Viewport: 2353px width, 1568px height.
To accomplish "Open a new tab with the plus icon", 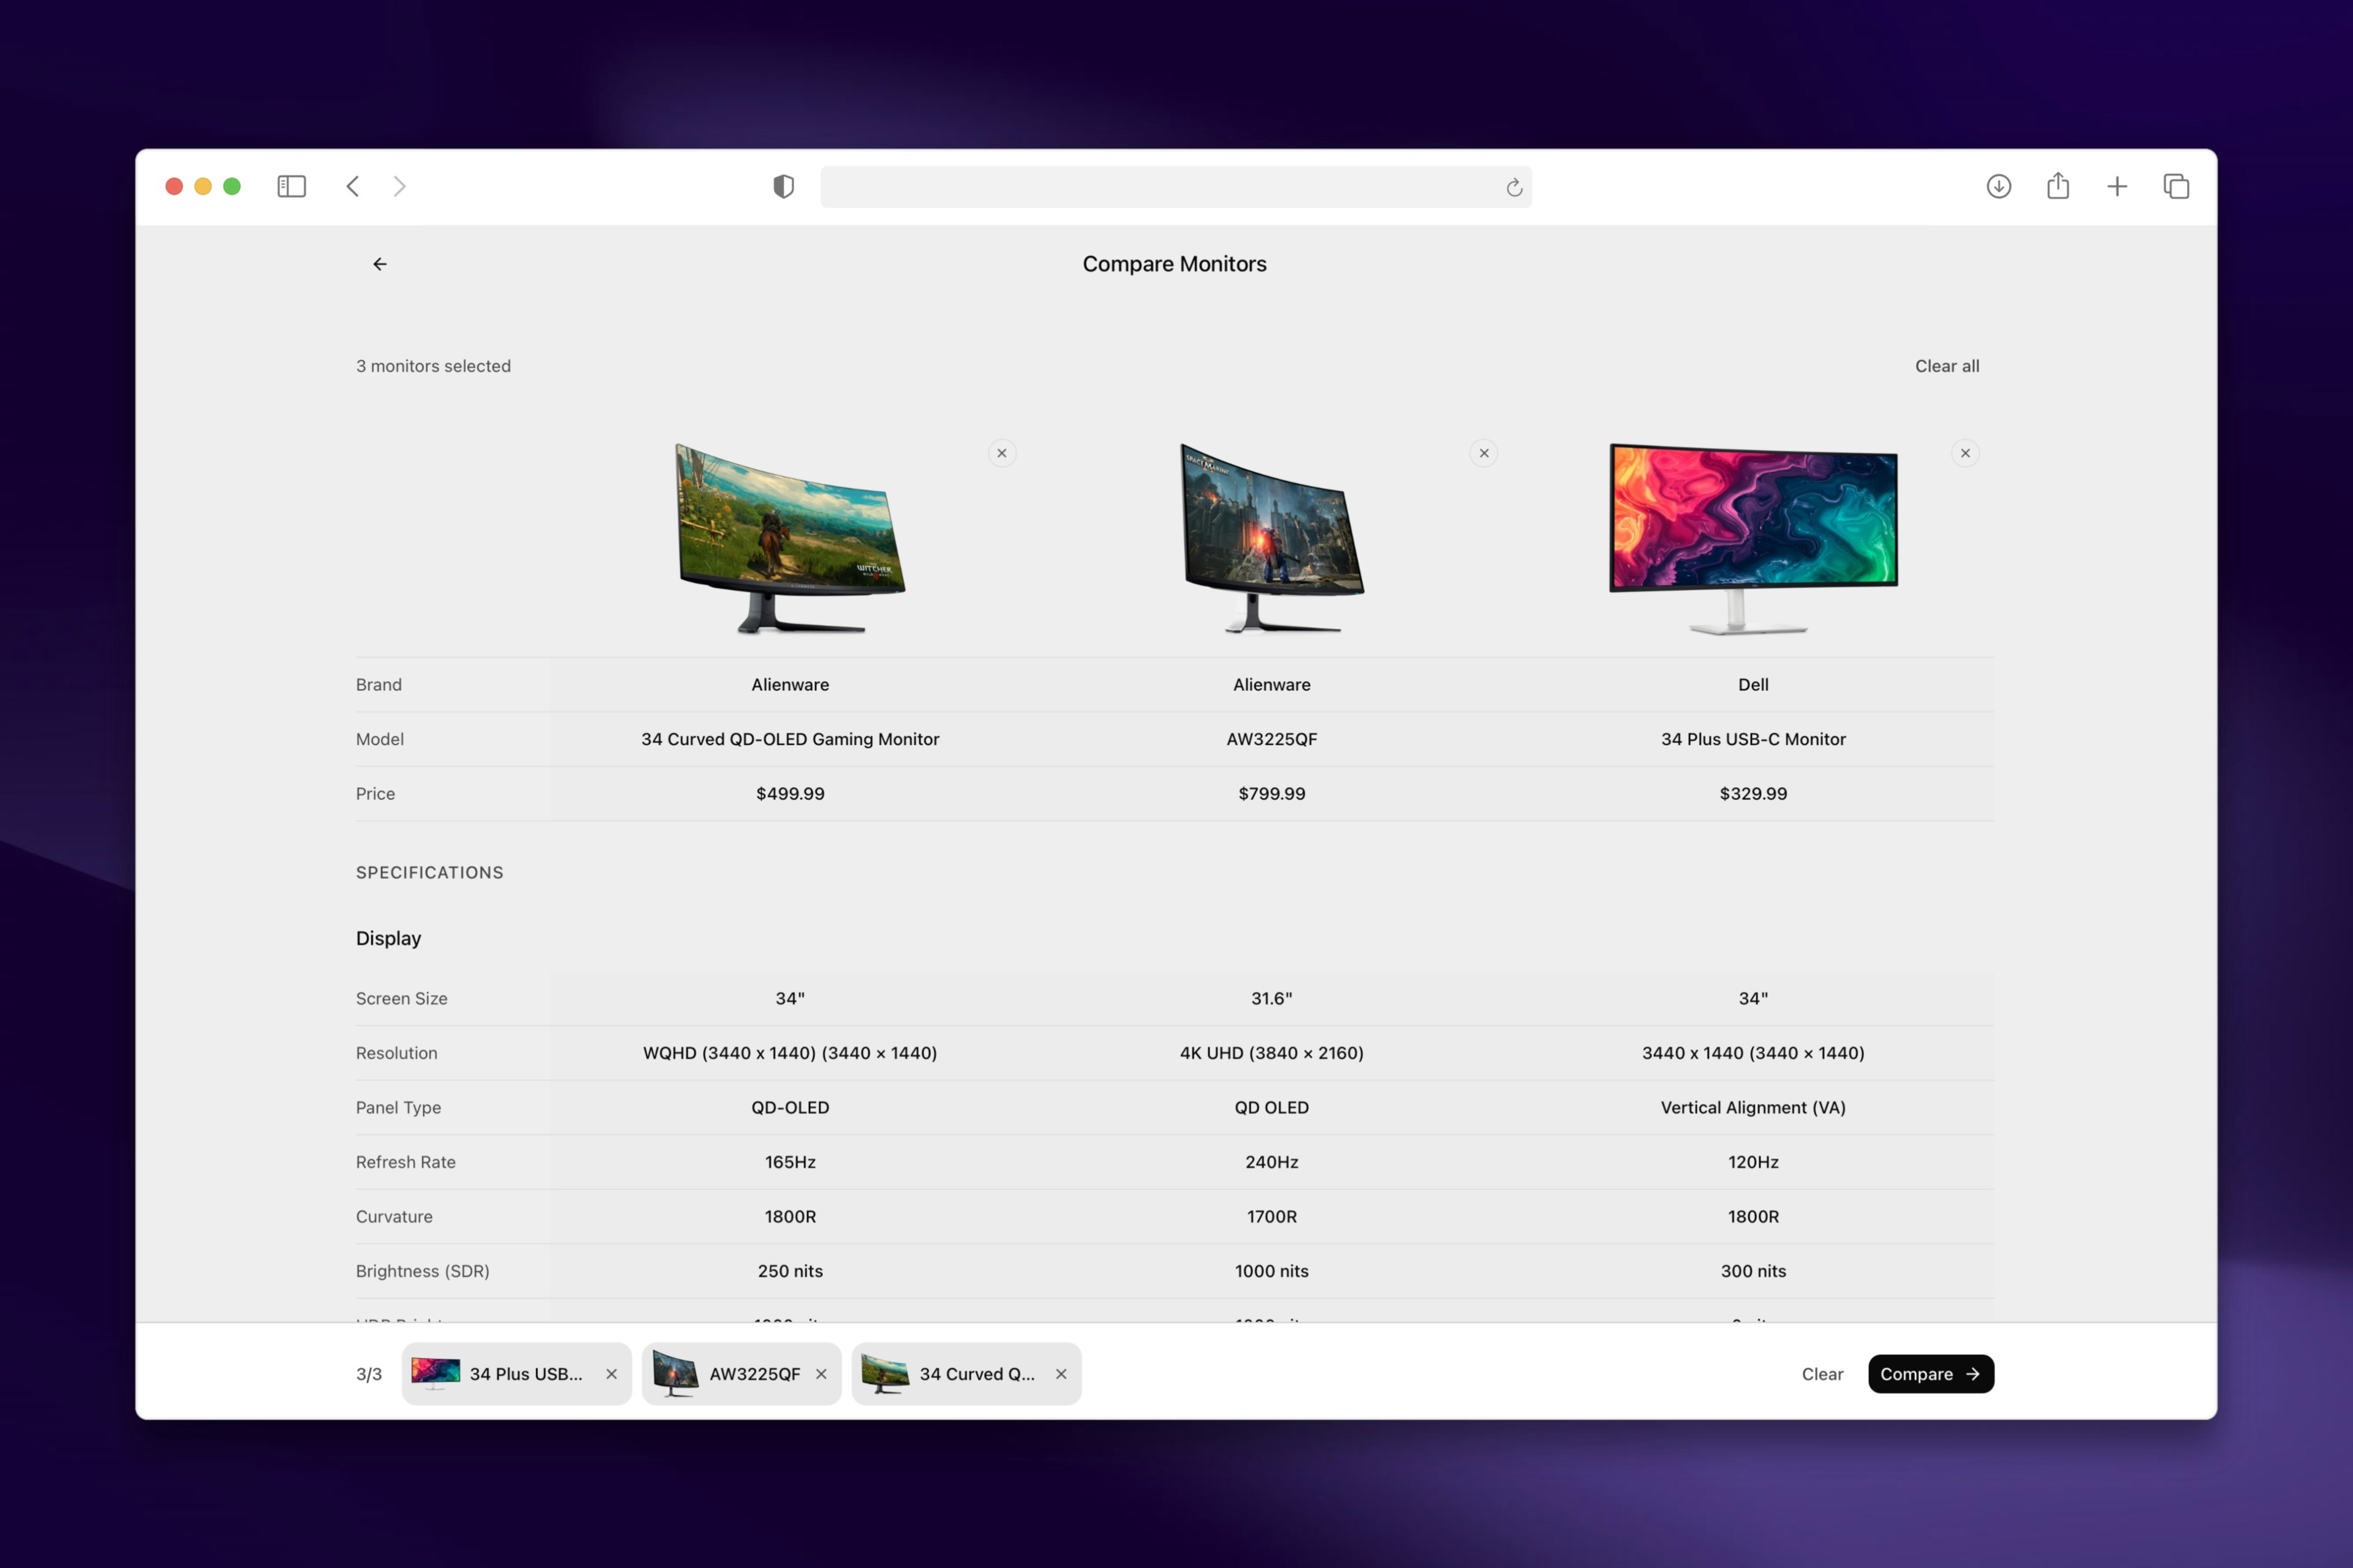I will [x=2118, y=186].
